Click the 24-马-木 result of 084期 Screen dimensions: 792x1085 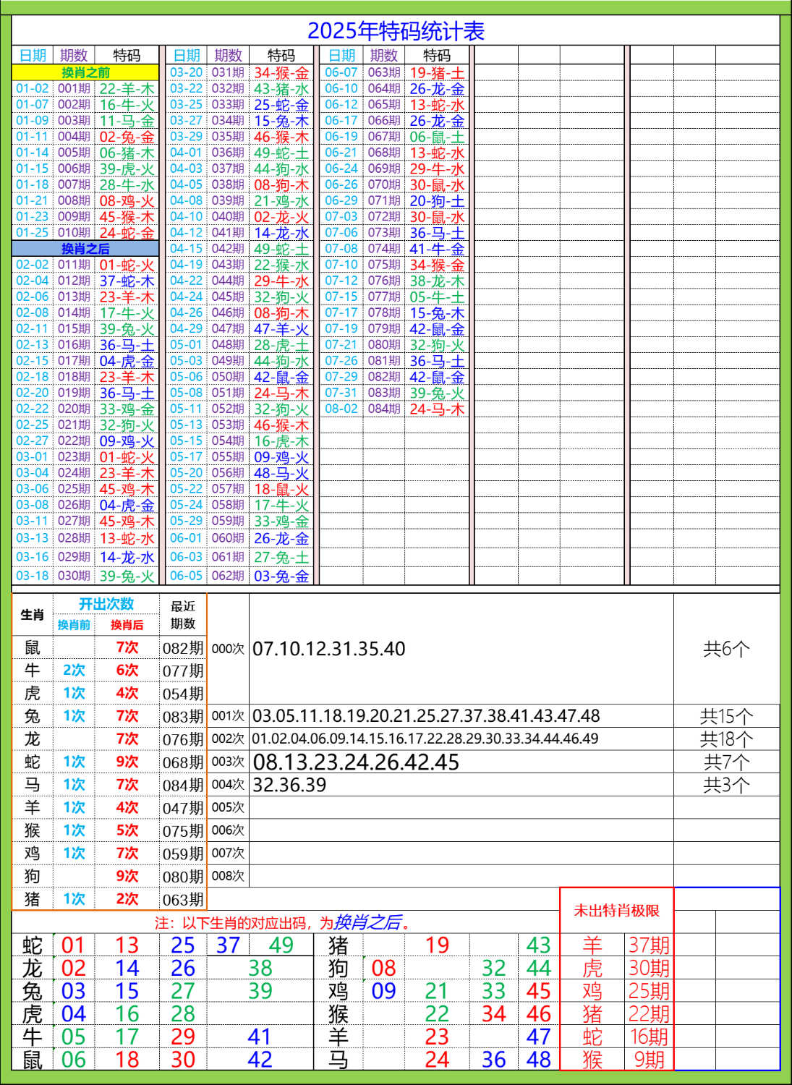435,408
